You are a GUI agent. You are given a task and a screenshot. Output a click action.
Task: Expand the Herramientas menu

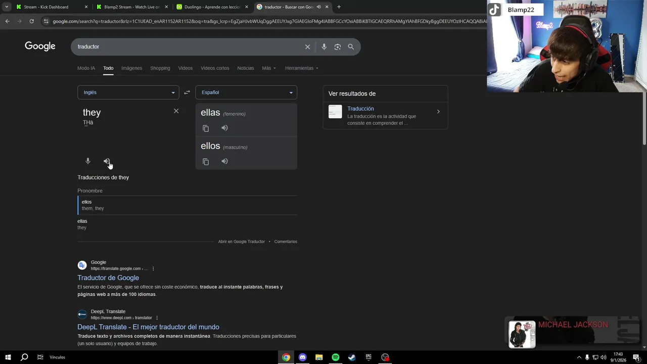click(302, 68)
